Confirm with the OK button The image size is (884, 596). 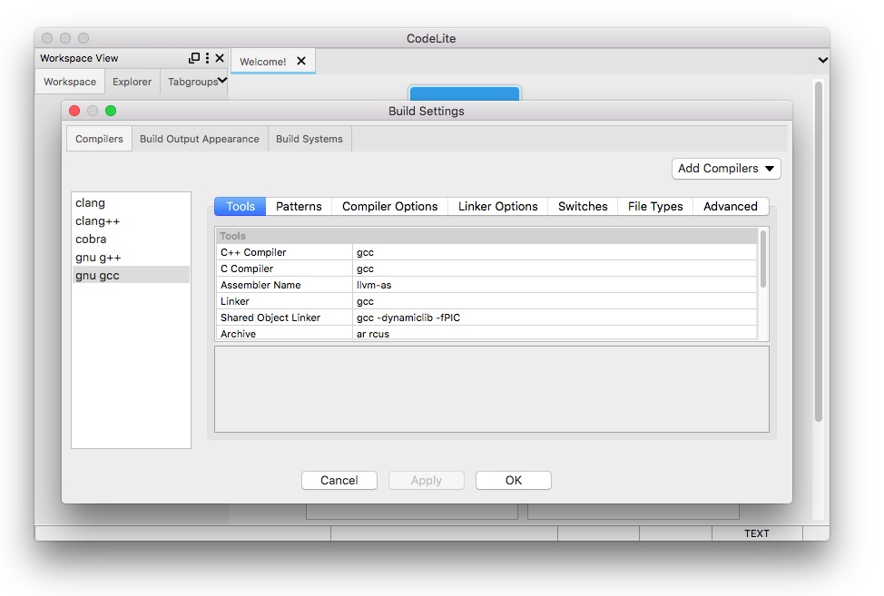[x=514, y=481]
